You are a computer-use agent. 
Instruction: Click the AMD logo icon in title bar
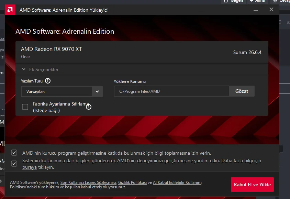click(10, 10)
